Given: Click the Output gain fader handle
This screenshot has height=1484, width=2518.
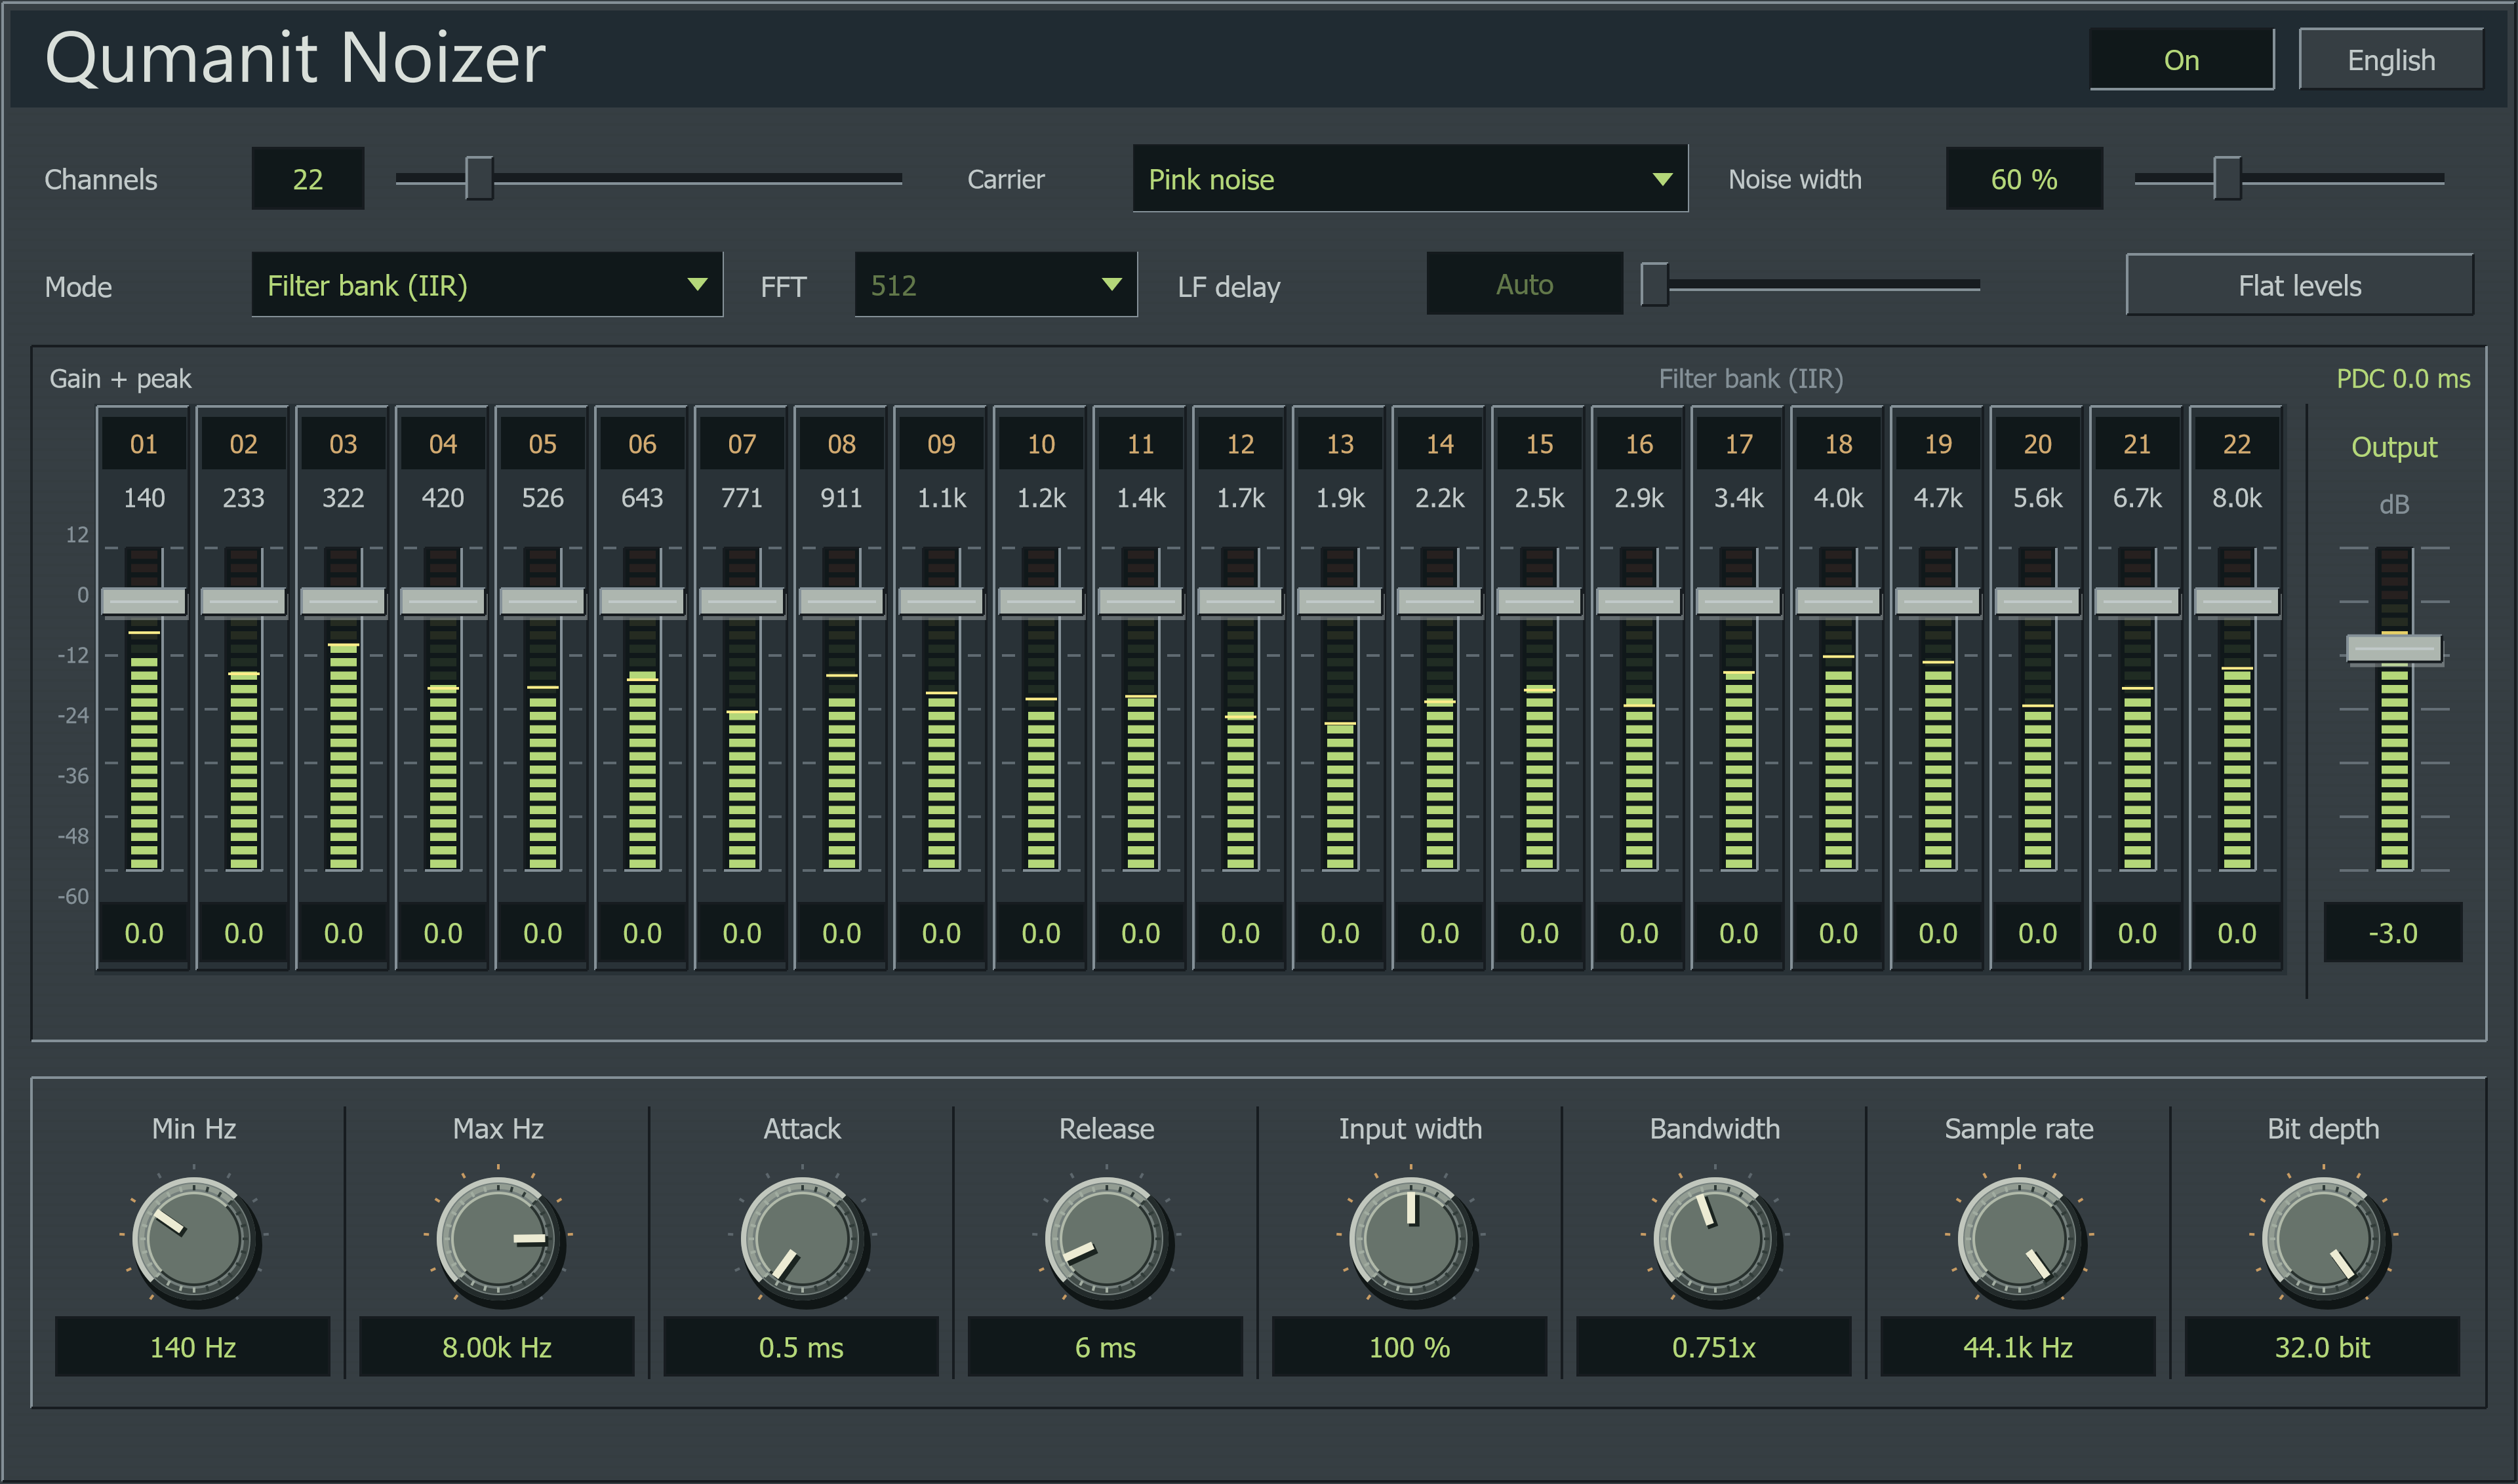Looking at the screenshot, I should point(2394,649).
